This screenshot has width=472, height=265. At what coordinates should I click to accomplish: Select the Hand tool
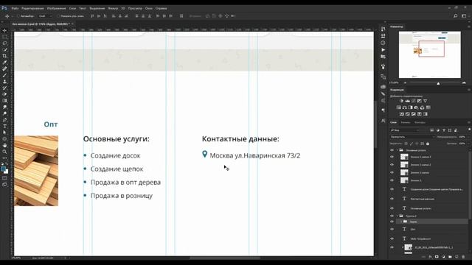coord(4,145)
